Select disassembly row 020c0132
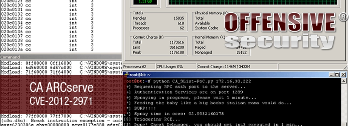This screenshot has height=126, width=355. click(x=47, y=14)
